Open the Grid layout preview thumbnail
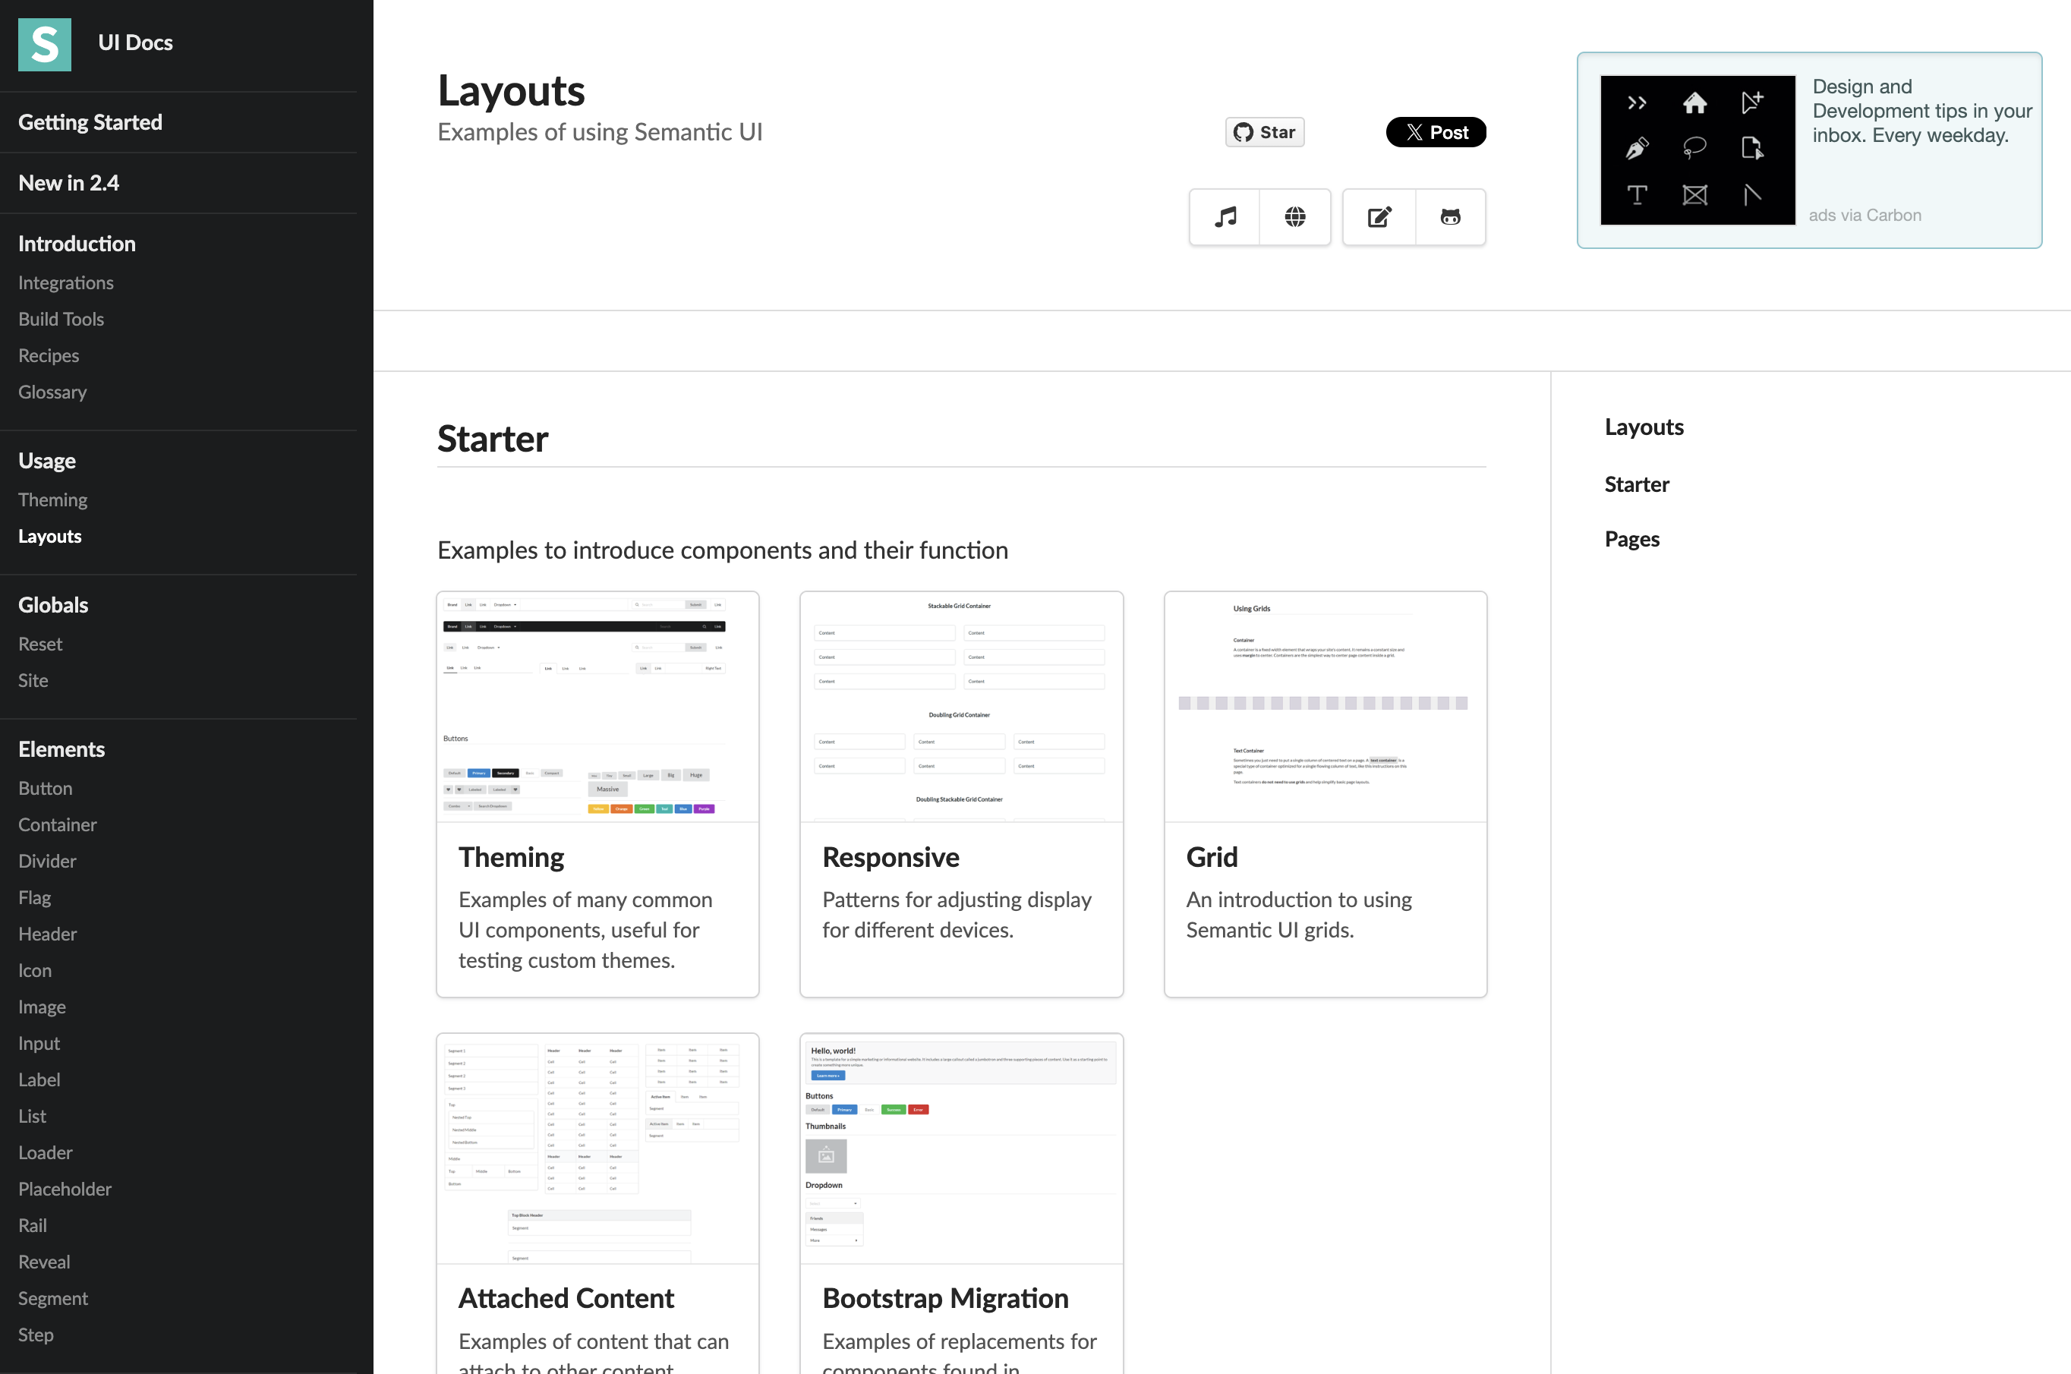The height and width of the screenshot is (1374, 2071). (1326, 707)
